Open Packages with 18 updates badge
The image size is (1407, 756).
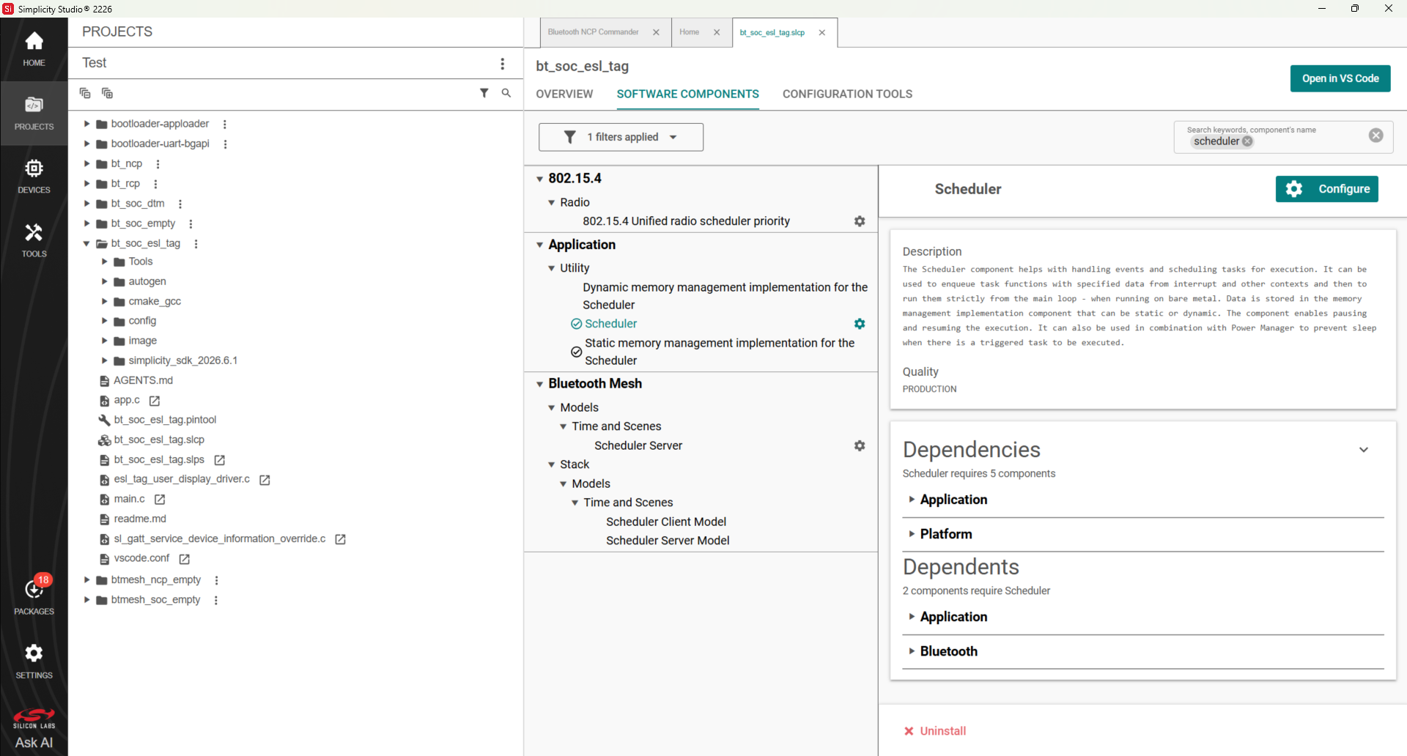(x=34, y=594)
